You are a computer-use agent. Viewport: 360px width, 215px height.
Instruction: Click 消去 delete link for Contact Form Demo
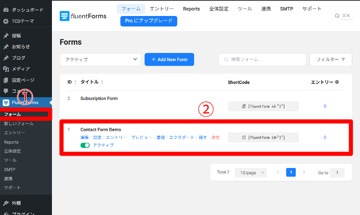tap(216, 137)
